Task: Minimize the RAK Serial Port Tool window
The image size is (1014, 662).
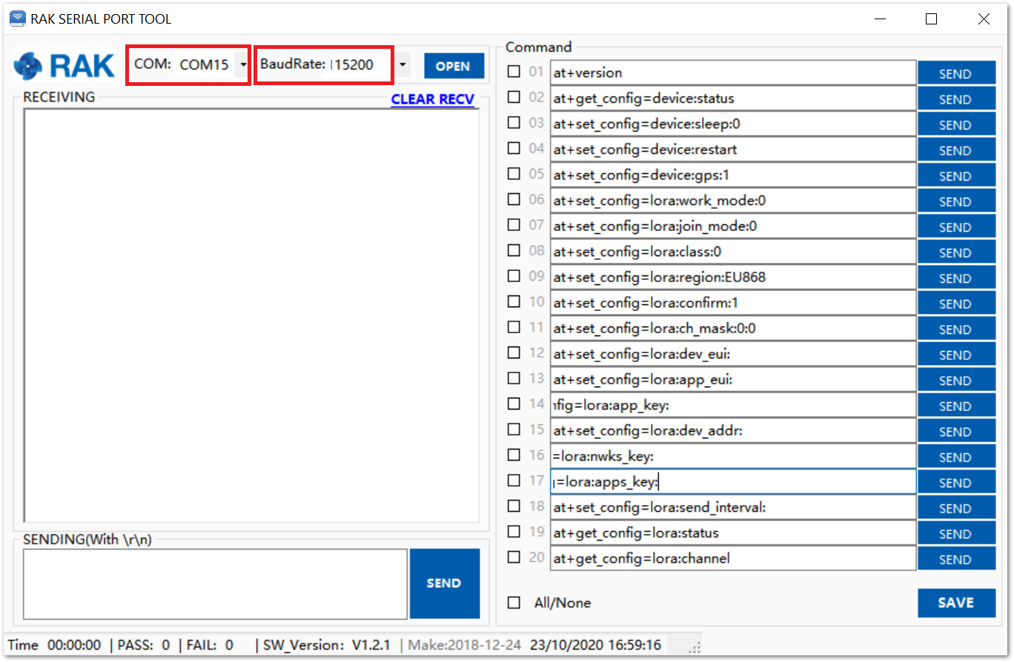Action: (879, 19)
